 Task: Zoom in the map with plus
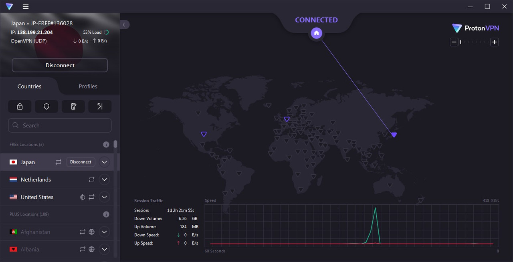click(x=495, y=42)
